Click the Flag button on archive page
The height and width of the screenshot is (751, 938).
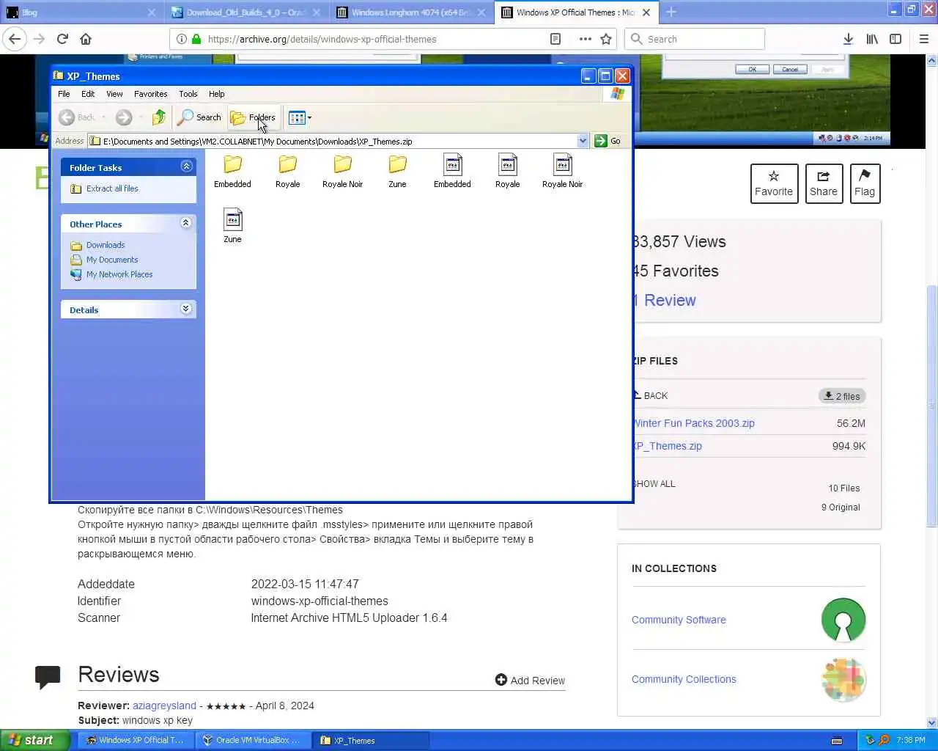[x=865, y=183]
